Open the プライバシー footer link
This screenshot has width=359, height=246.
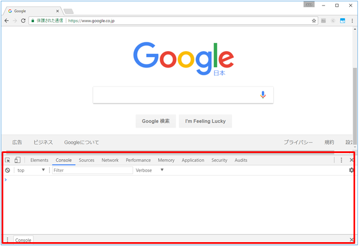[298, 143]
